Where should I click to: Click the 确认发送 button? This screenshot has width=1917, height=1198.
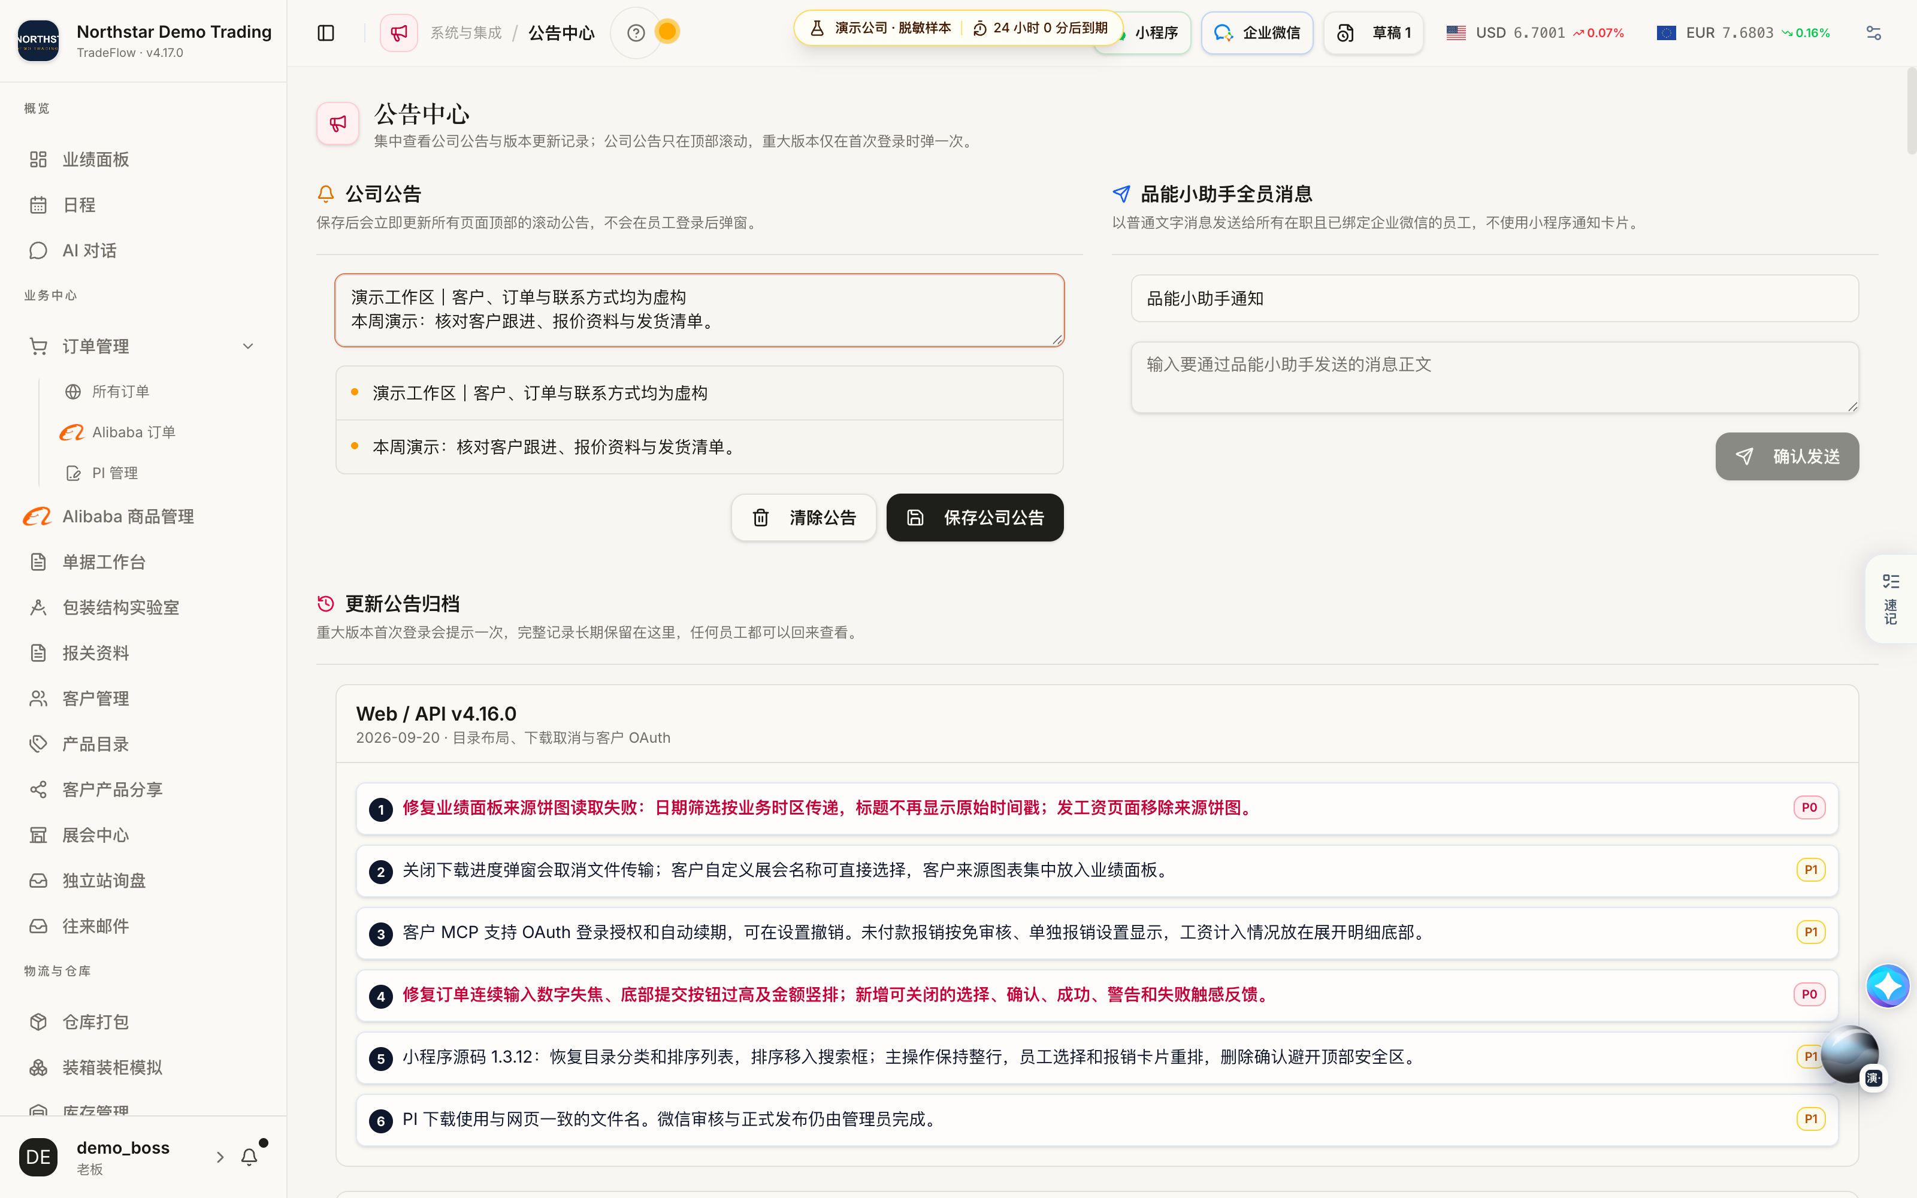coord(1787,456)
